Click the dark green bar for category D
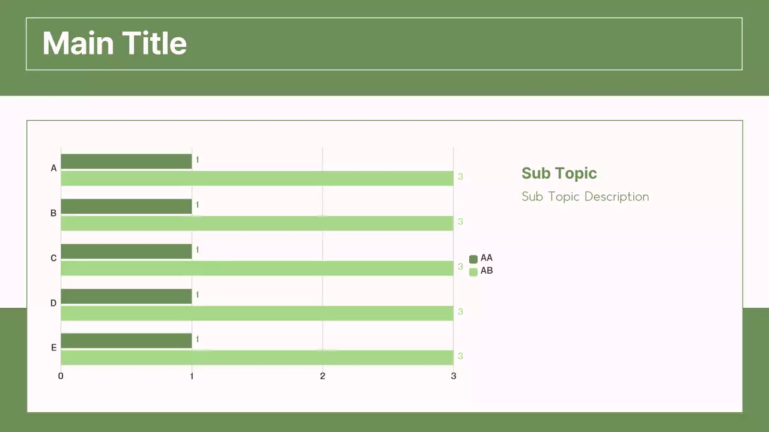 click(126, 296)
